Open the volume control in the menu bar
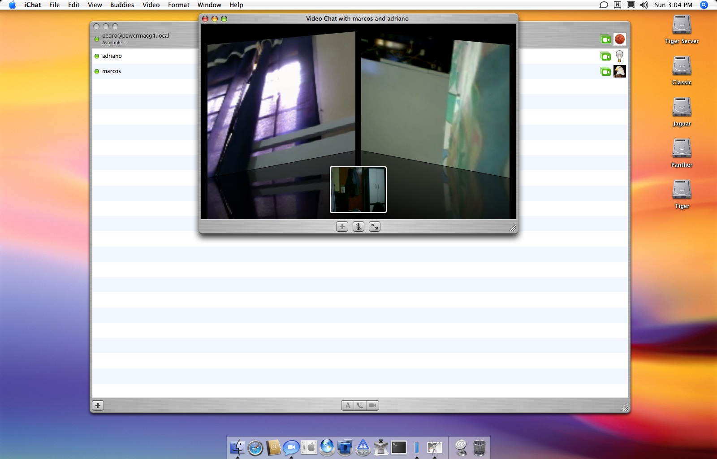717x459 pixels. click(644, 5)
